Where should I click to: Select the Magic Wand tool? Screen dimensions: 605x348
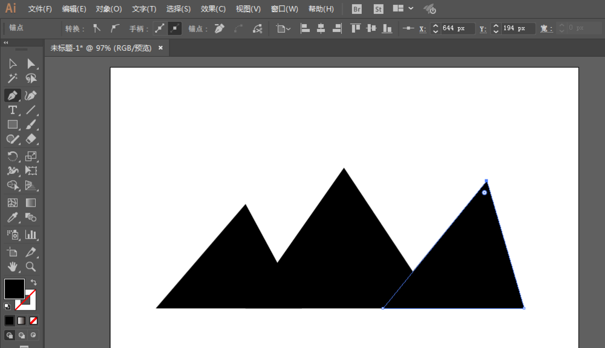(12, 77)
